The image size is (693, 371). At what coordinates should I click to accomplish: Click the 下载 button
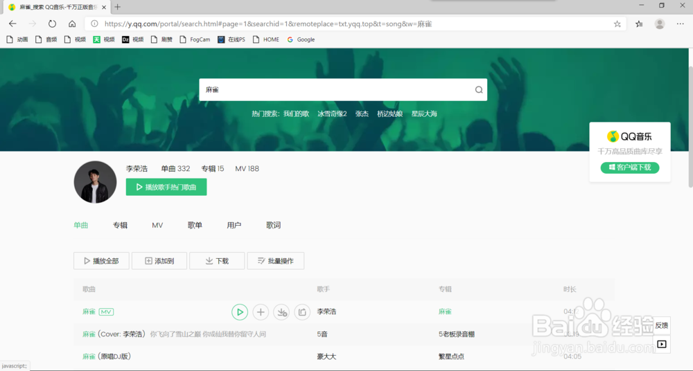[x=217, y=260]
